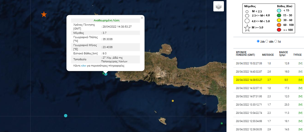
Task: Select the yellow earthquake marker on map
Action: (x=173, y=101)
